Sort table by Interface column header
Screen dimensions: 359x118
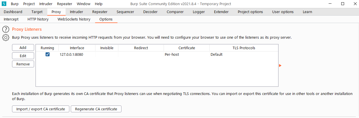[77, 48]
